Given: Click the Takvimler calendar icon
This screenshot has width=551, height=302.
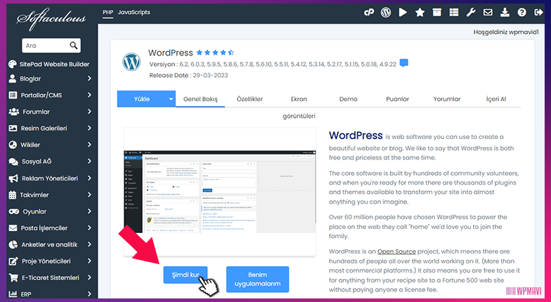Looking at the screenshot, I should pos(13,195).
